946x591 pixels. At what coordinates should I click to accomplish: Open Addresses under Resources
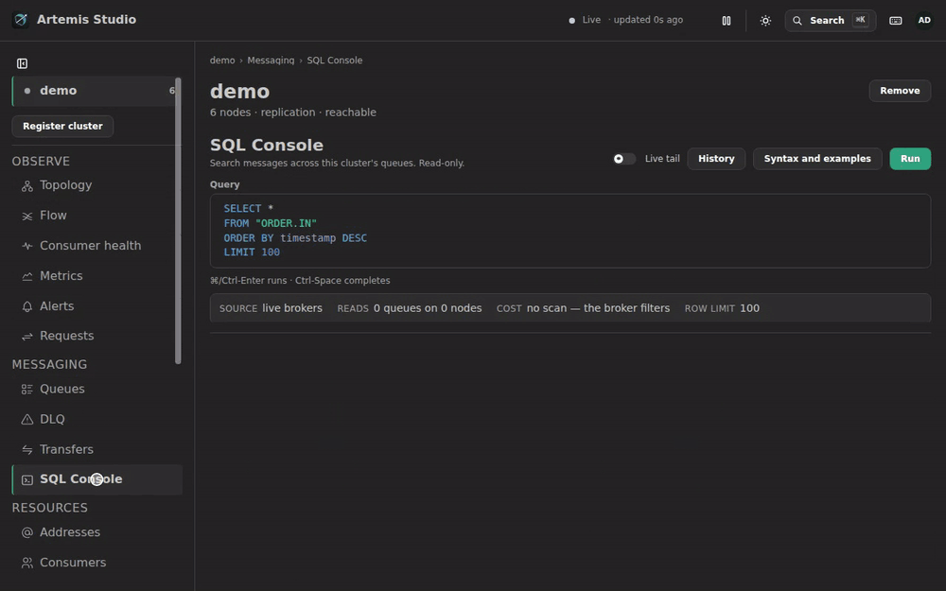click(96, 531)
